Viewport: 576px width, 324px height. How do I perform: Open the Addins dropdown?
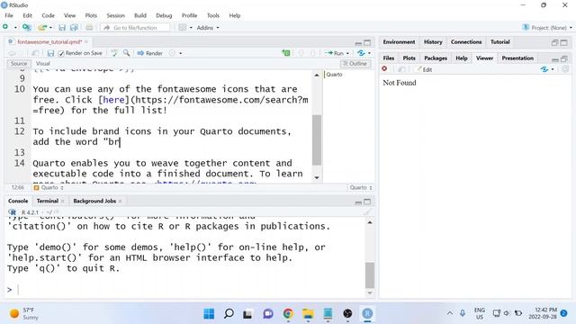(208, 28)
